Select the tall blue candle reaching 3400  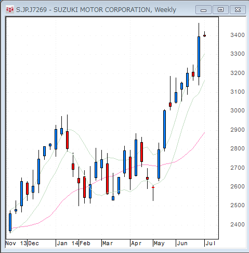pos(199,57)
